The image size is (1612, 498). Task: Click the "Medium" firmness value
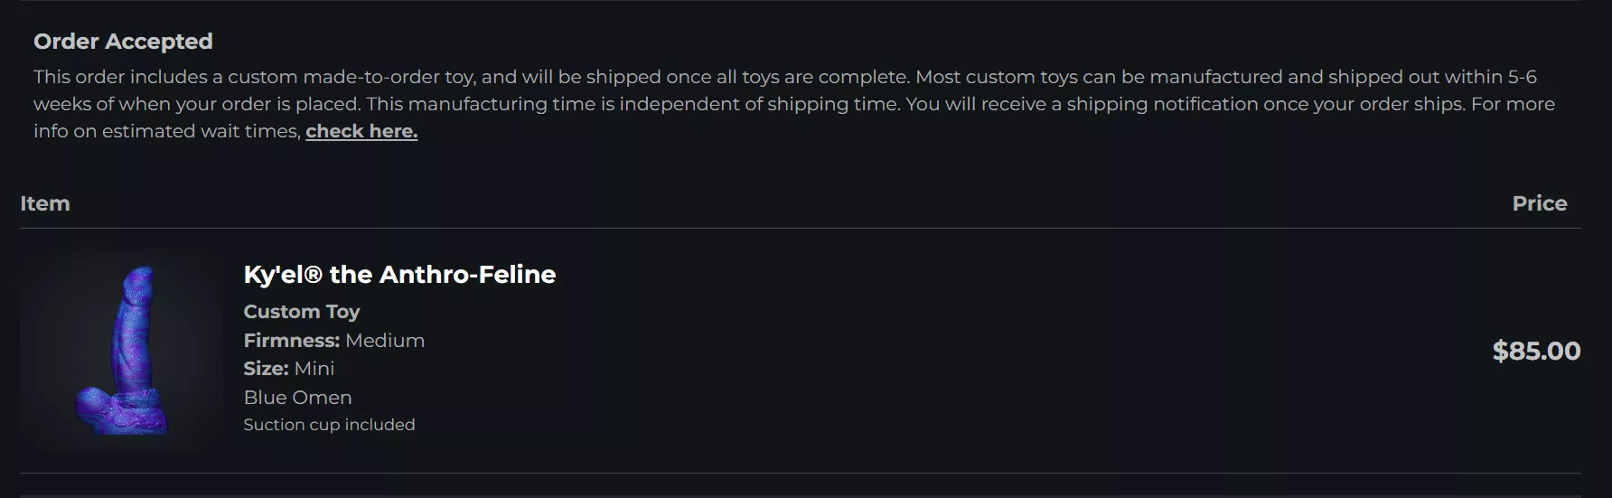tap(385, 341)
